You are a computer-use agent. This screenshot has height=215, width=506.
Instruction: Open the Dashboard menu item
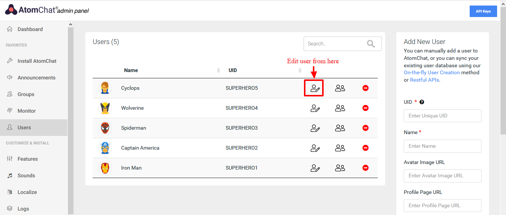[30, 29]
